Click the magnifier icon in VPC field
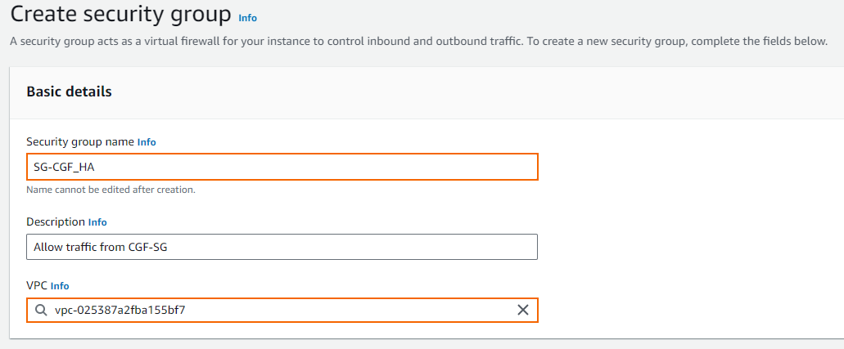844x349 pixels. pyautogui.click(x=41, y=311)
